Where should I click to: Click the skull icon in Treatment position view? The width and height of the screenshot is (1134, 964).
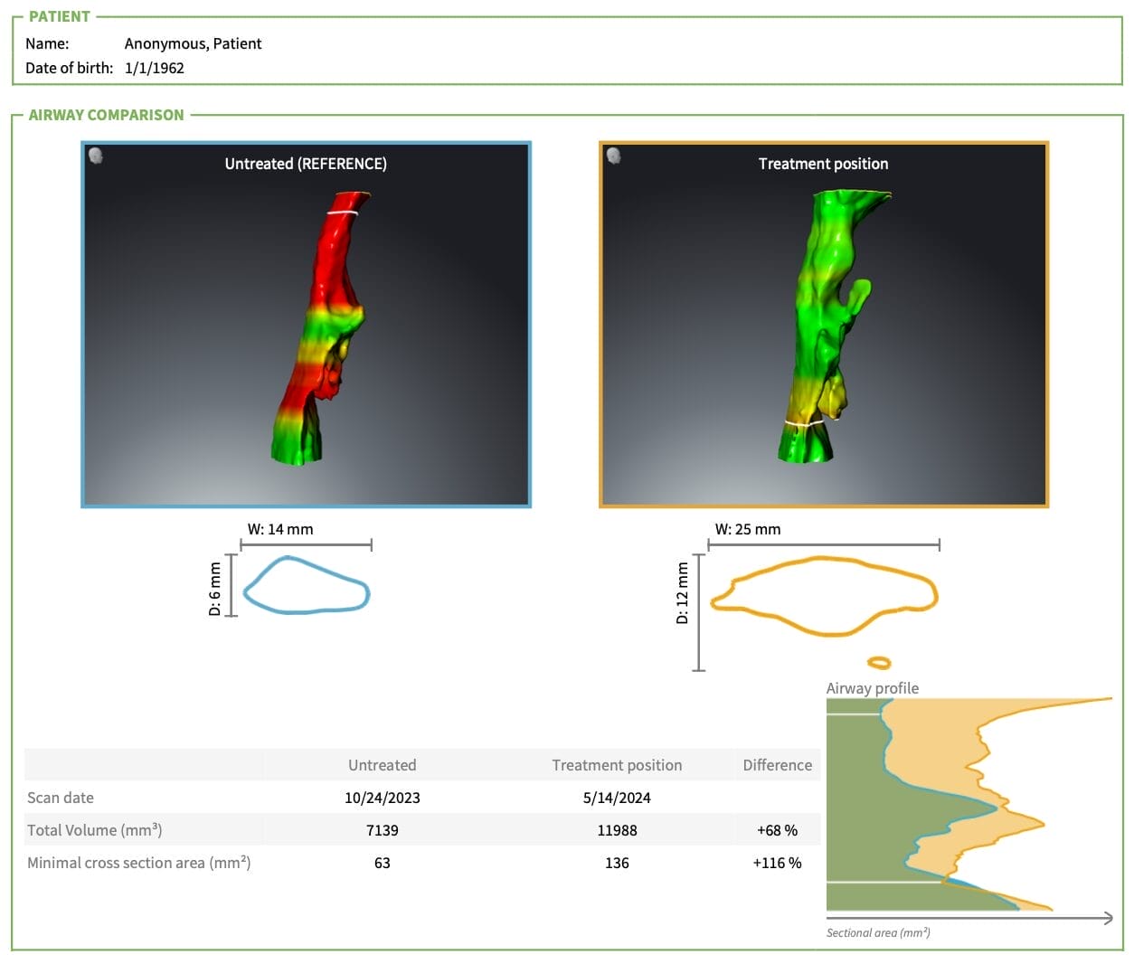point(613,156)
